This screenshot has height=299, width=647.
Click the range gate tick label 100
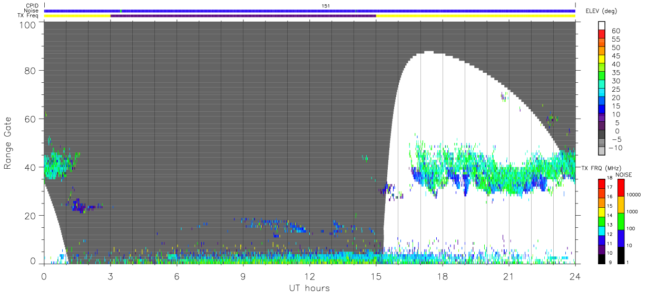pyautogui.click(x=26, y=24)
